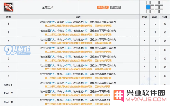Click the 消耗 column header

(x=155, y=17)
